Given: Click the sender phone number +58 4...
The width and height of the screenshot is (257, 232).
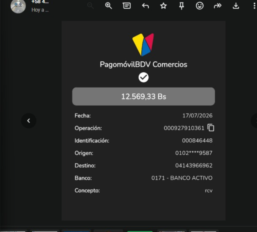Looking at the screenshot, I should [x=40, y=2].
